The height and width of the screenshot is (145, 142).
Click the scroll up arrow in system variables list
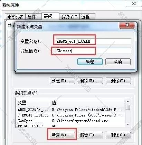click(x=128, y=102)
